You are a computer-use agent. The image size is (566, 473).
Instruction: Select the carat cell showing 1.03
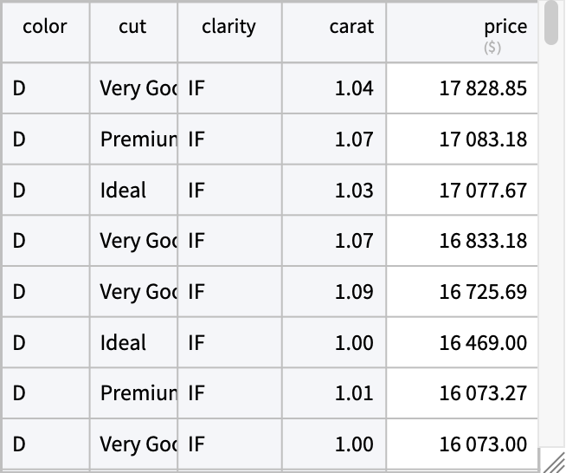coord(334,190)
